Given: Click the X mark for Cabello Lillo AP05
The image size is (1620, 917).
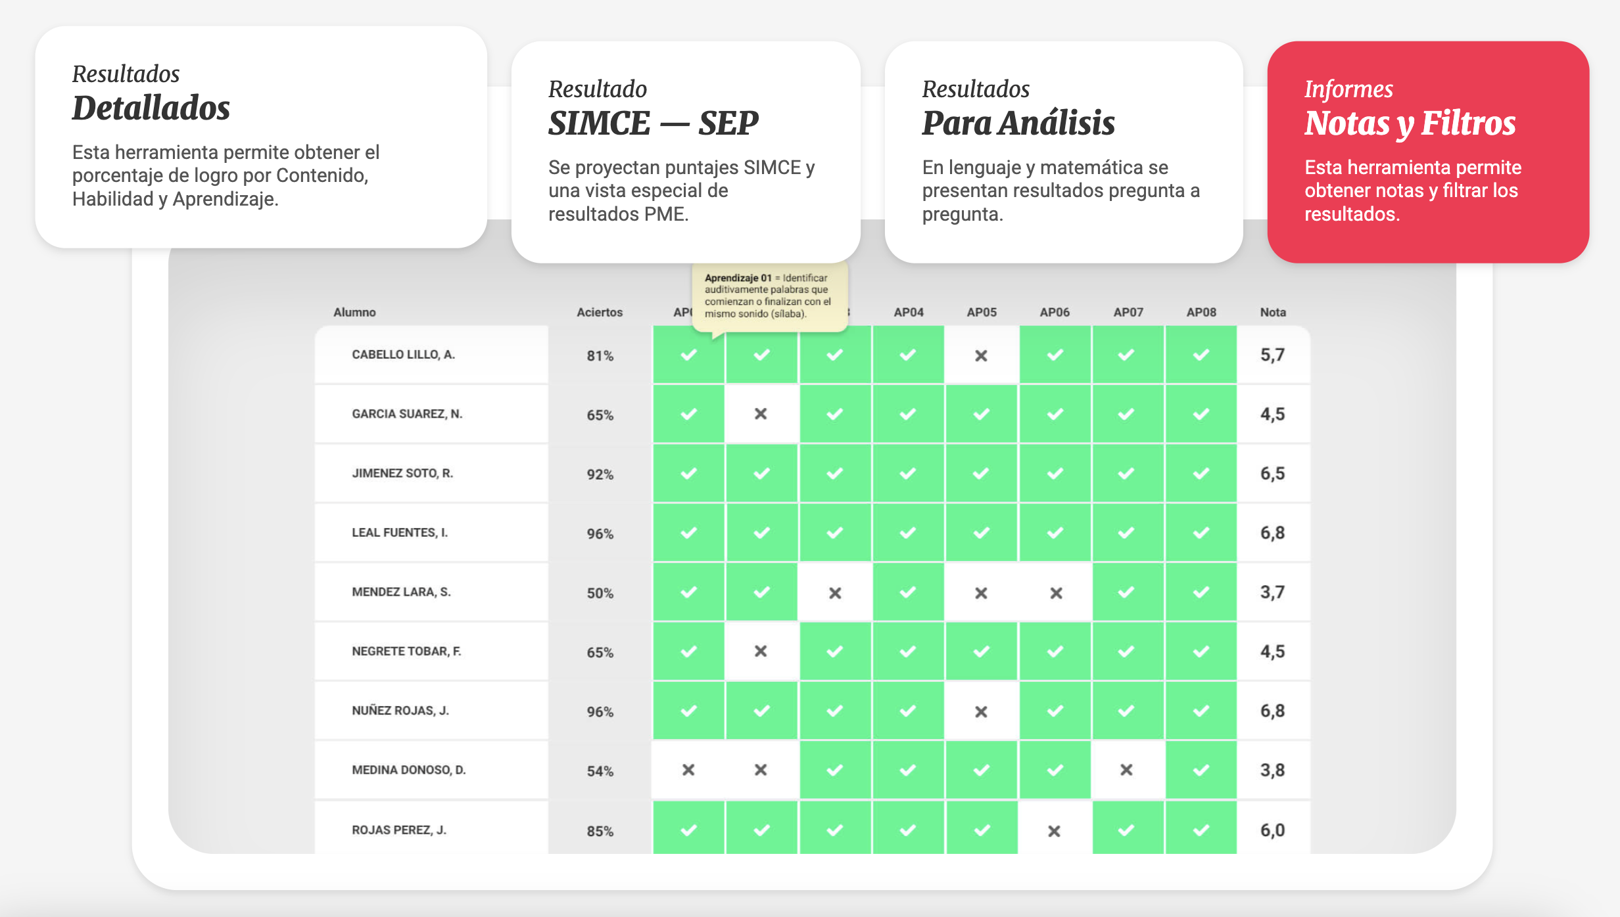Looking at the screenshot, I should (x=981, y=355).
